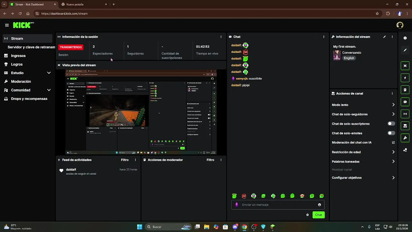The width and height of the screenshot is (412, 232).
Task: Open the Filtro dropdown in Acciones de moderador
Action: pos(210,160)
